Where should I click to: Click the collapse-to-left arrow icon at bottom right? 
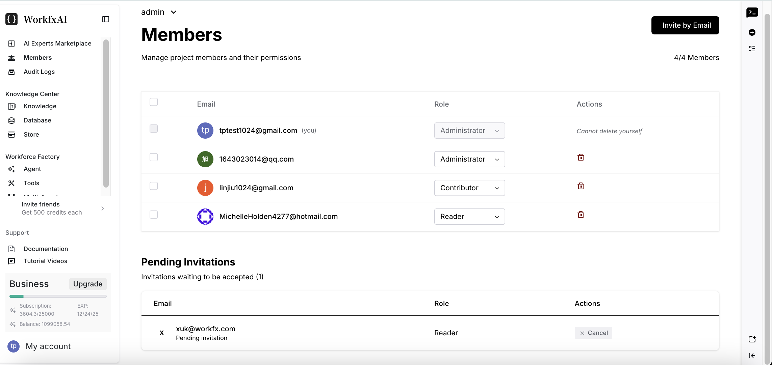pyautogui.click(x=752, y=356)
